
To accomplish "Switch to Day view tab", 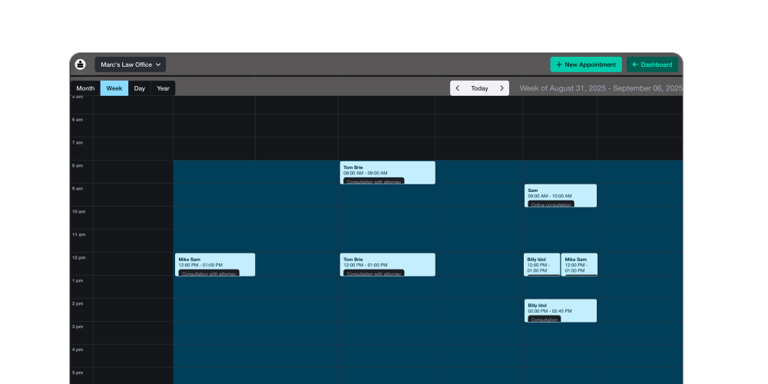I will pos(139,88).
